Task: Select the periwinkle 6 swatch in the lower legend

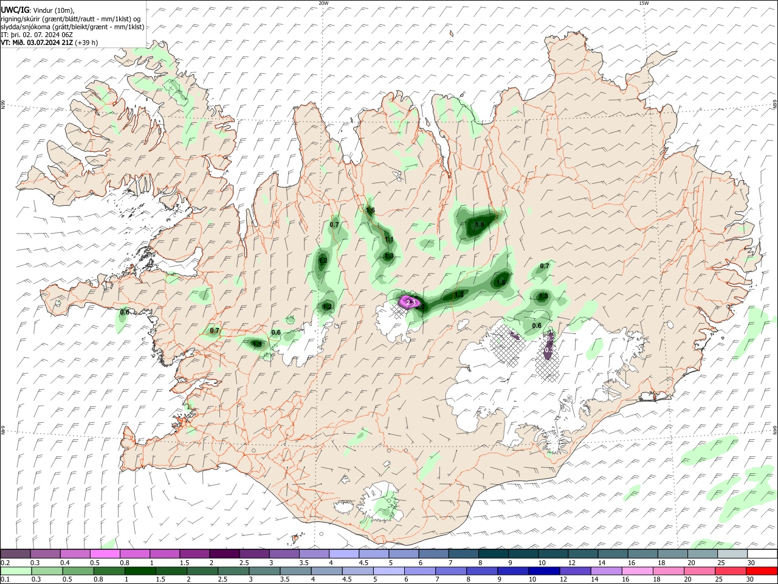Action: click(419, 571)
